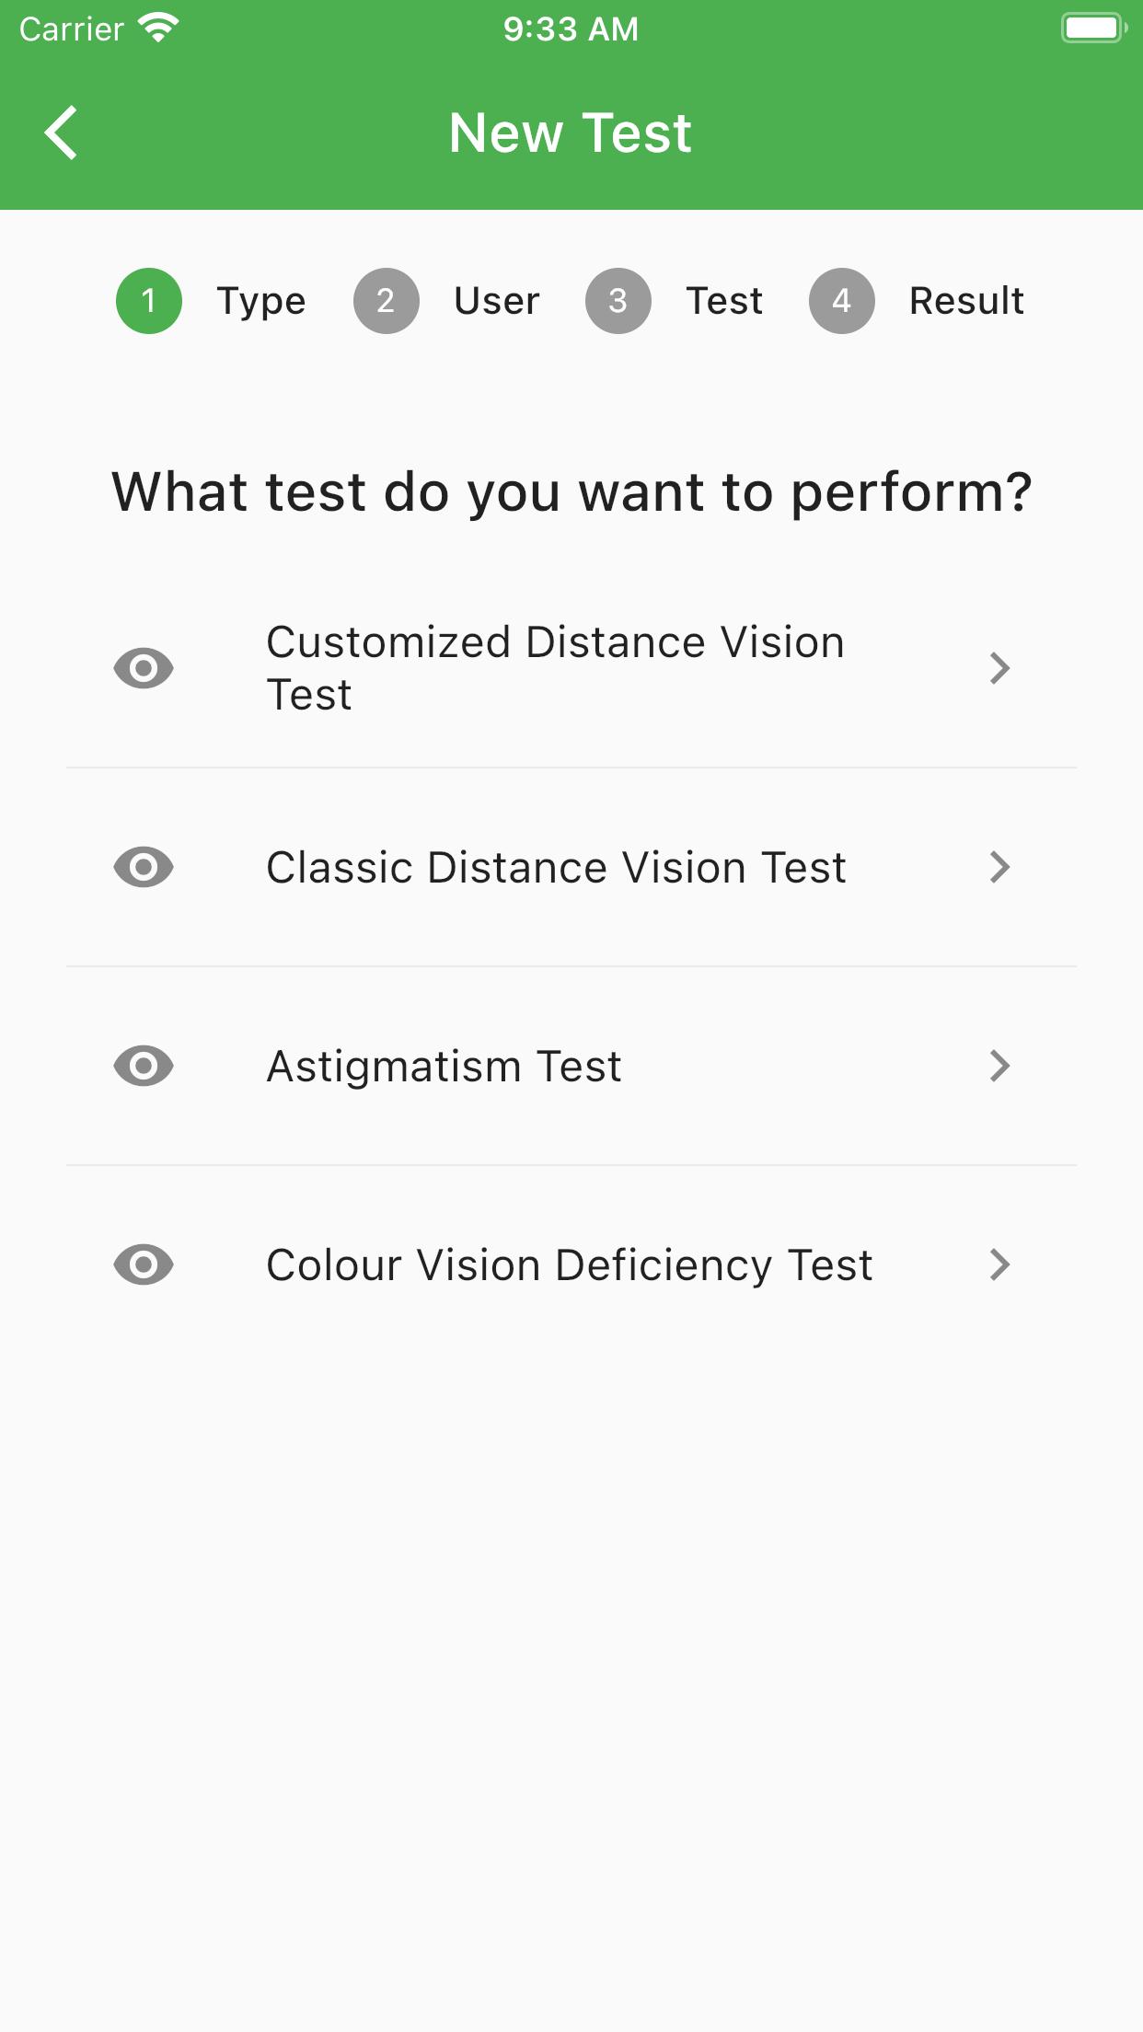Click the eye icon beside Colour Vision Deficiency Test

pos(144,1264)
